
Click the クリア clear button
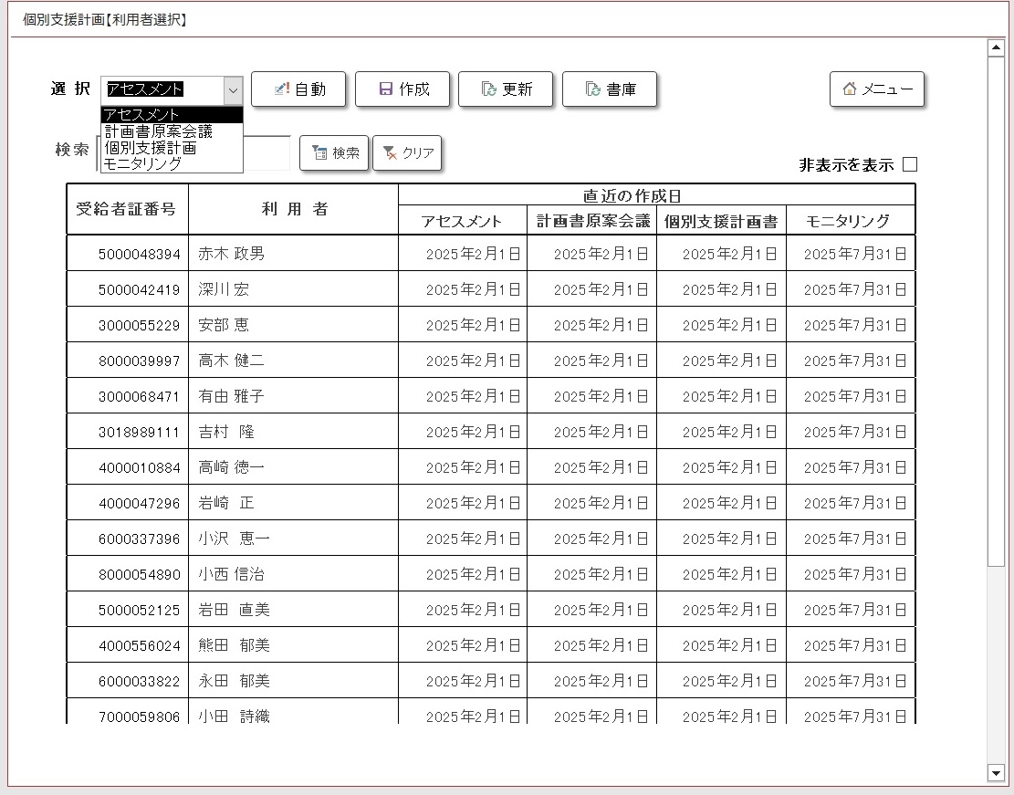(x=407, y=152)
